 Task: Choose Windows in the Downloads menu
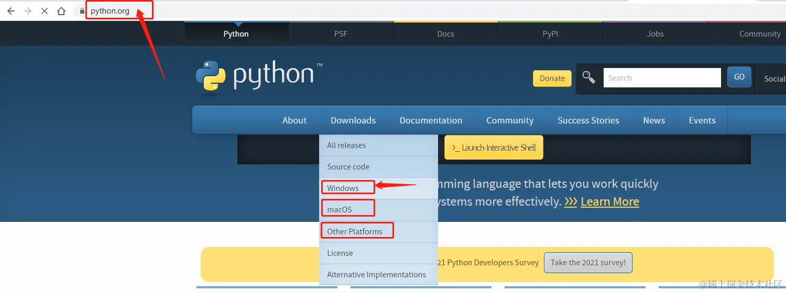(378, 188)
